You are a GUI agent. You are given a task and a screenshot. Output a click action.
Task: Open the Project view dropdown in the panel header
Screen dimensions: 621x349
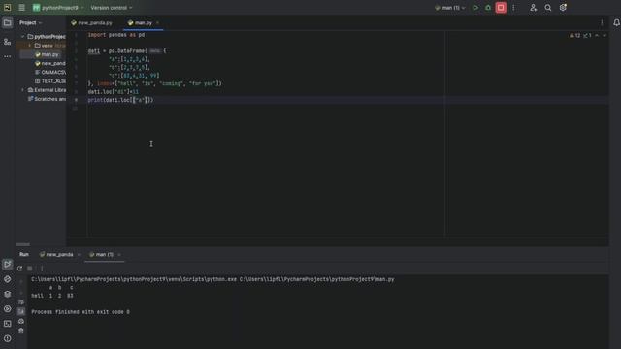click(x=30, y=23)
